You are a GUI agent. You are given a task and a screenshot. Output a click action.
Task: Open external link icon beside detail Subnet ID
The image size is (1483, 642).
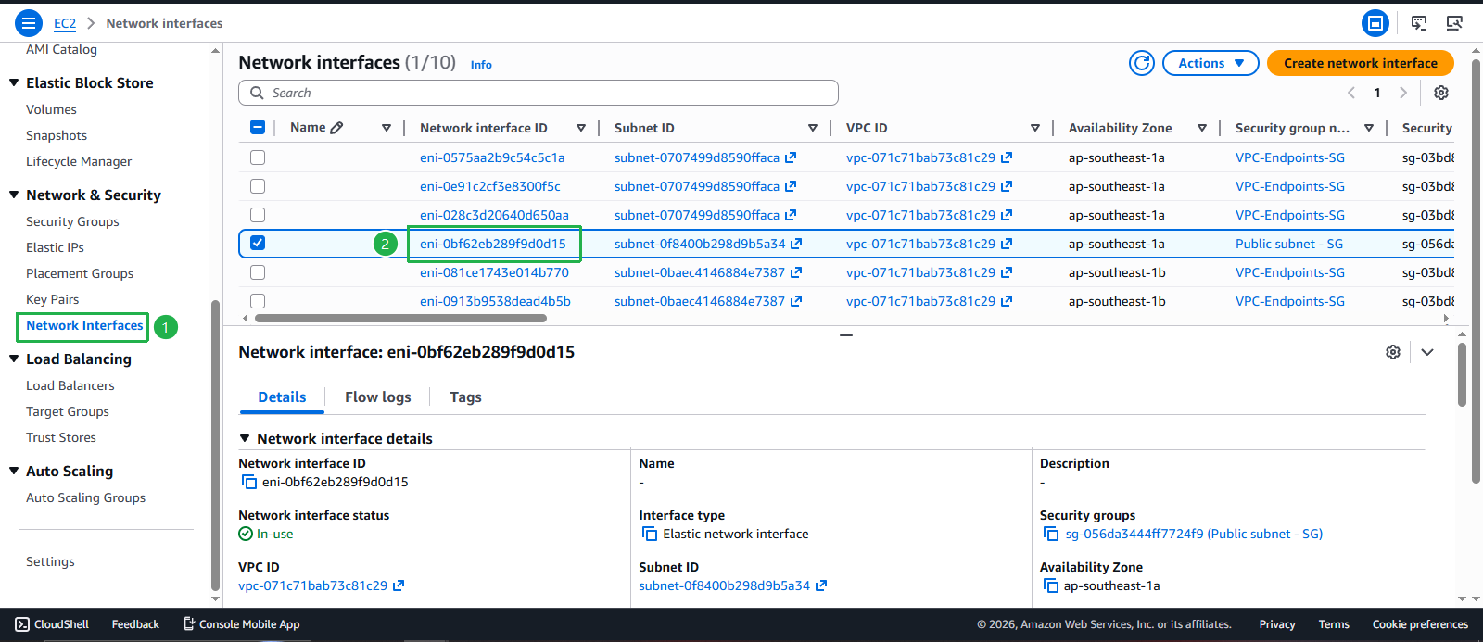pos(821,585)
